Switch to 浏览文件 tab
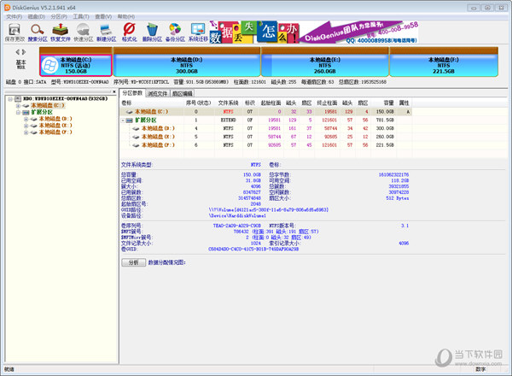Image resolution: width=512 pixels, height=376 pixels. click(x=157, y=93)
